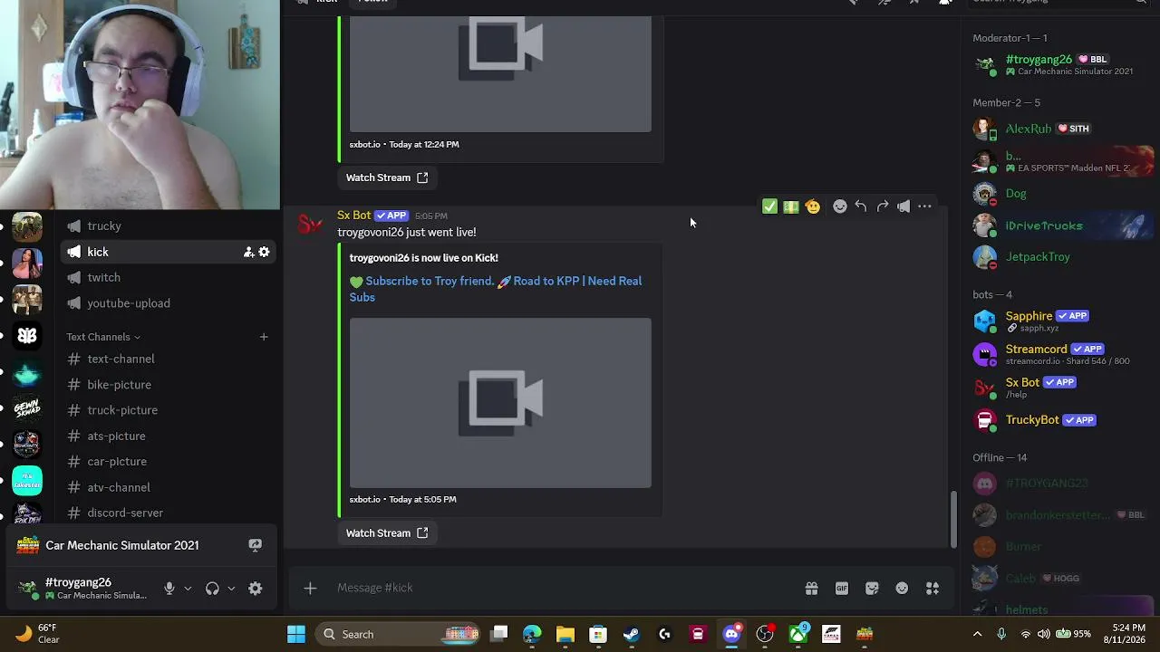Open the attachment plus button

point(310,589)
